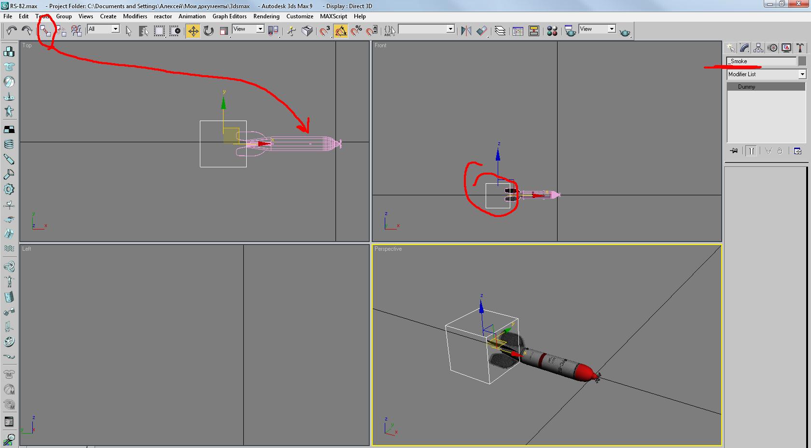Open the Edit menu
The width and height of the screenshot is (811, 448).
tap(24, 16)
